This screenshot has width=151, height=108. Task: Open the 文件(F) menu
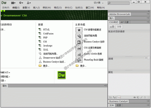[x=6, y=8]
